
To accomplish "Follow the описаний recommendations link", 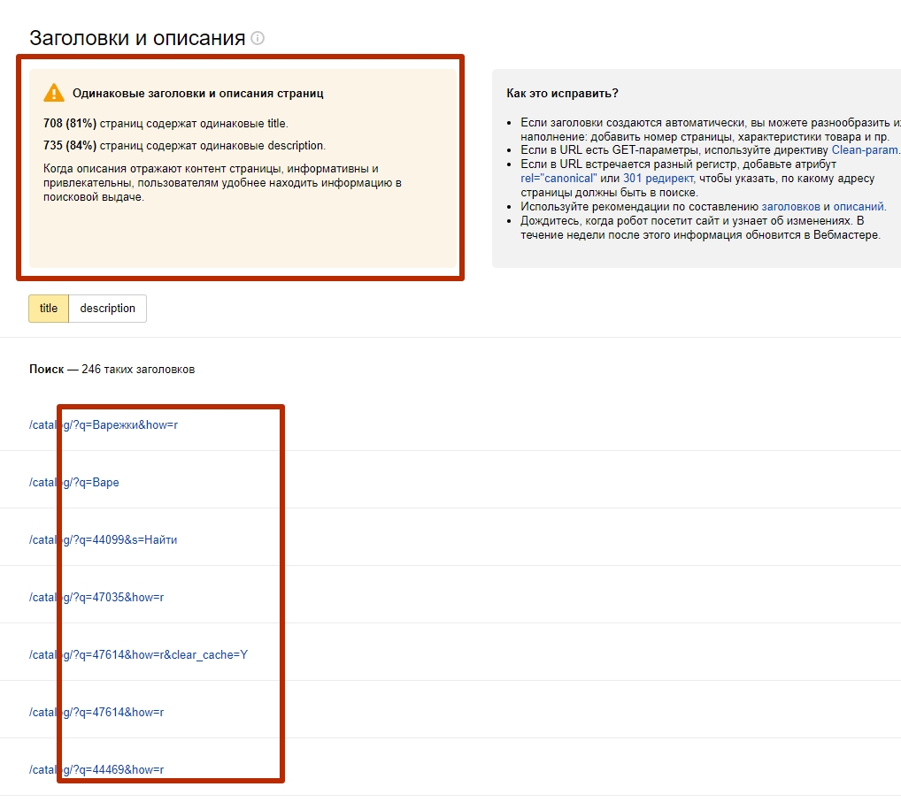I will [859, 206].
